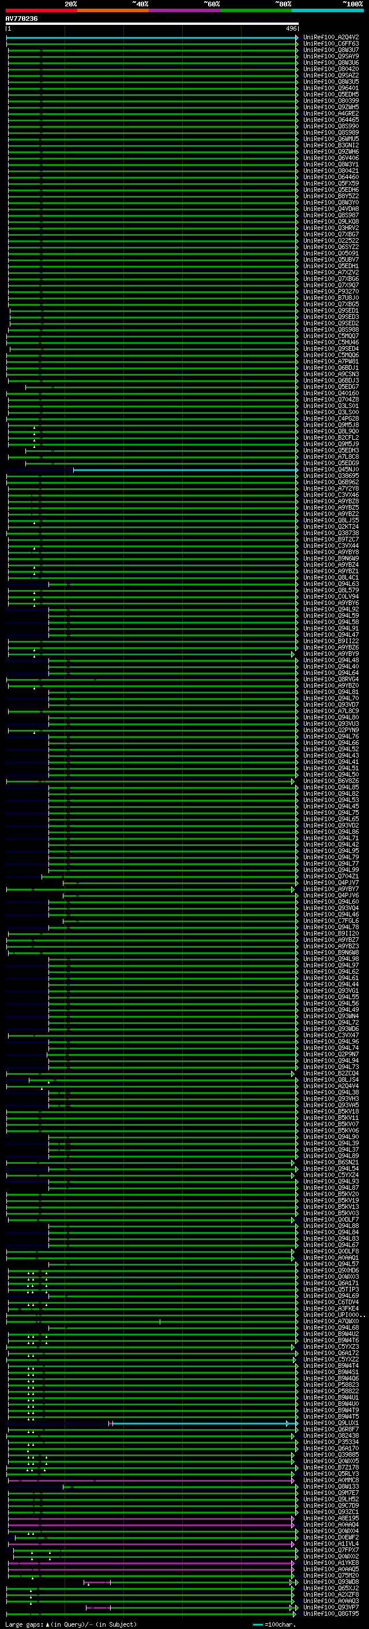The height and width of the screenshot is (1629, 369).
Task: Select UniRef100_Q3HRV2 entry
Action: (331, 228)
